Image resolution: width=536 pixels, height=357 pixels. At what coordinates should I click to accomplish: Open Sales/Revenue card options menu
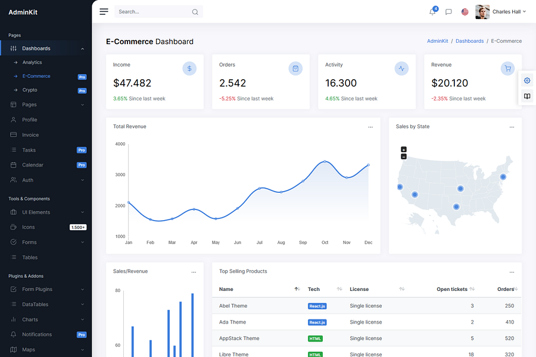(x=194, y=273)
